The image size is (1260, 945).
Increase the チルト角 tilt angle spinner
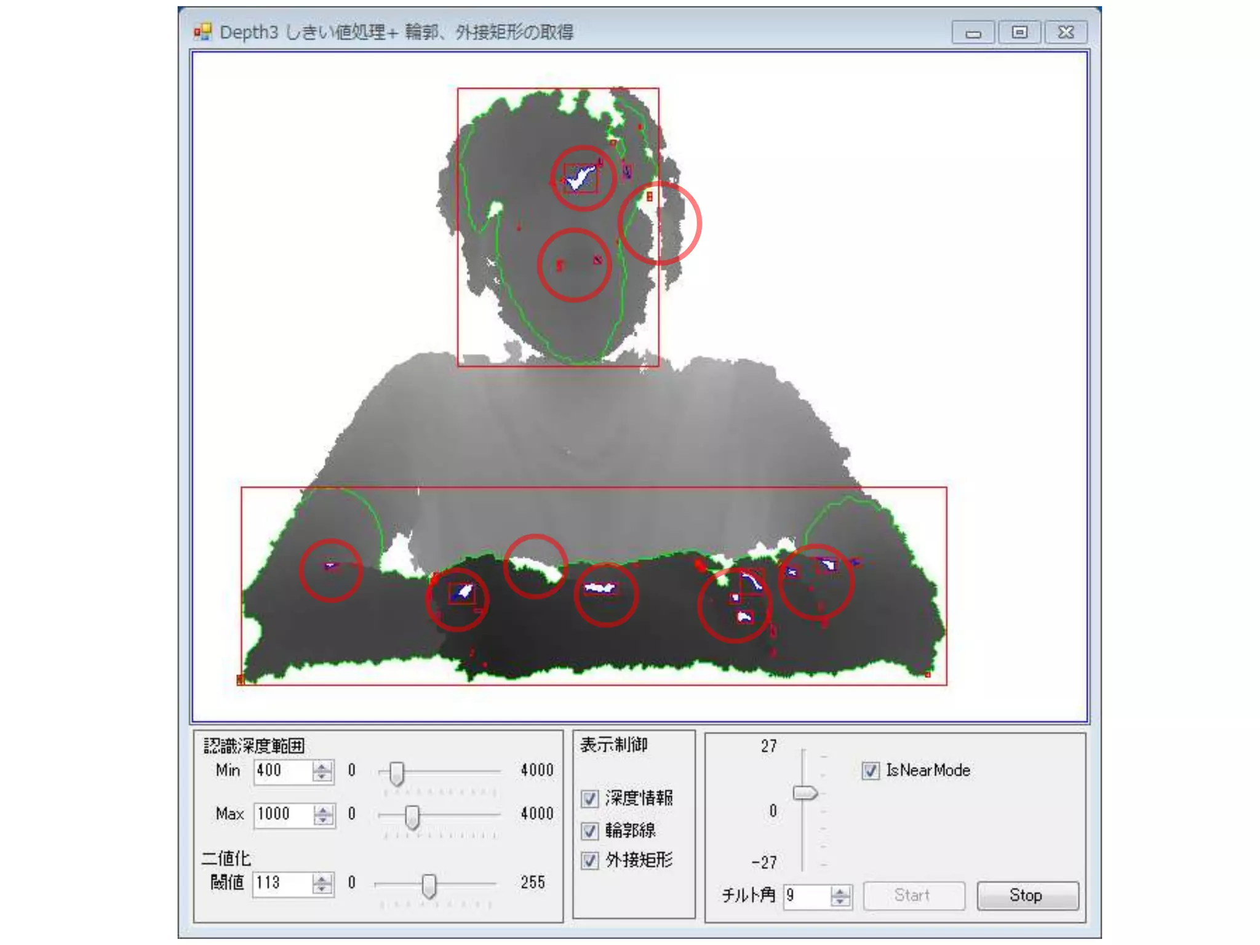point(840,891)
